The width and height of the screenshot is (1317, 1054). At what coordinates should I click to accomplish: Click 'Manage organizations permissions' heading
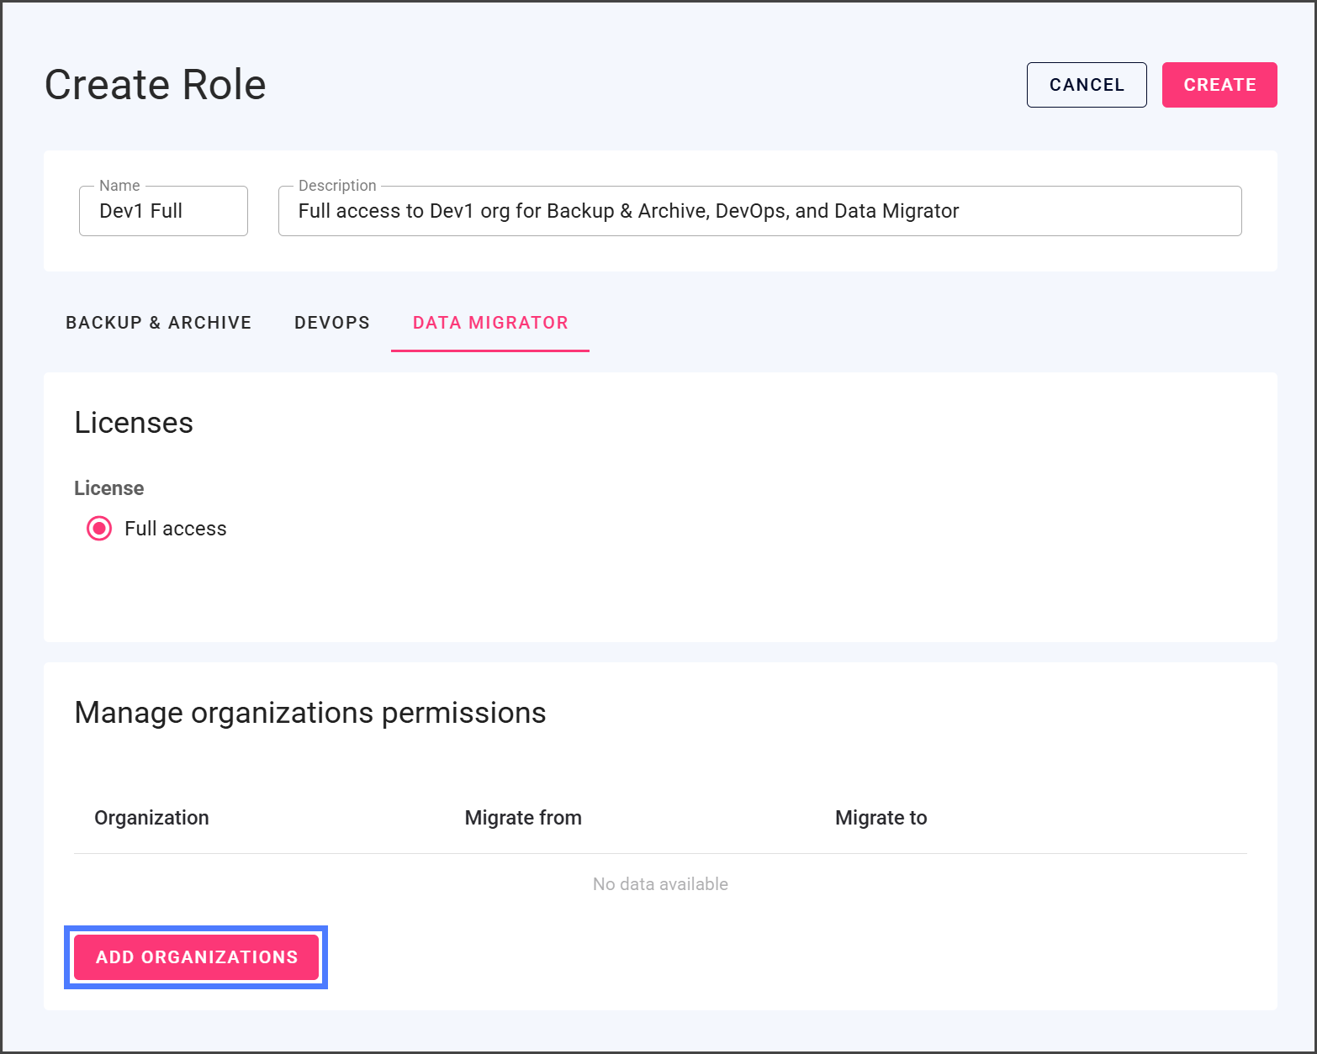(x=309, y=713)
